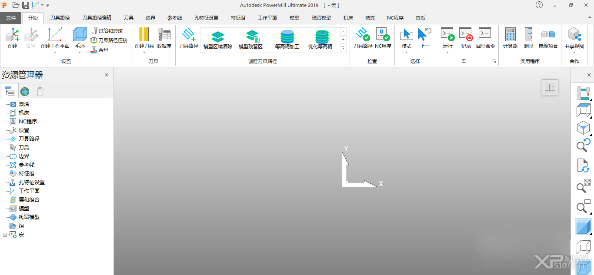Expand the toolpath strategy gallery
Viewport: 594px width, 275px height.
pos(343,48)
